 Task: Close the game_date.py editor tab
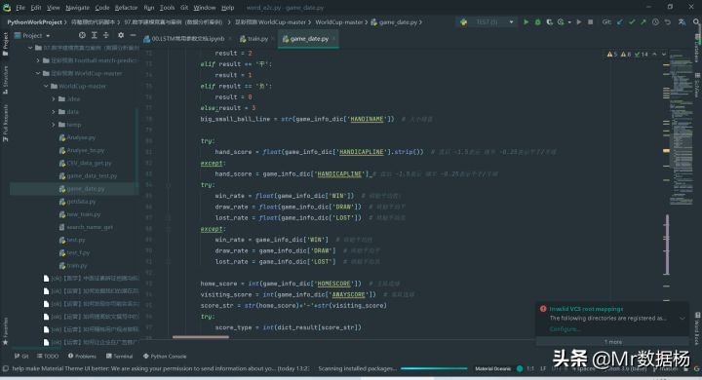[334, 39]
